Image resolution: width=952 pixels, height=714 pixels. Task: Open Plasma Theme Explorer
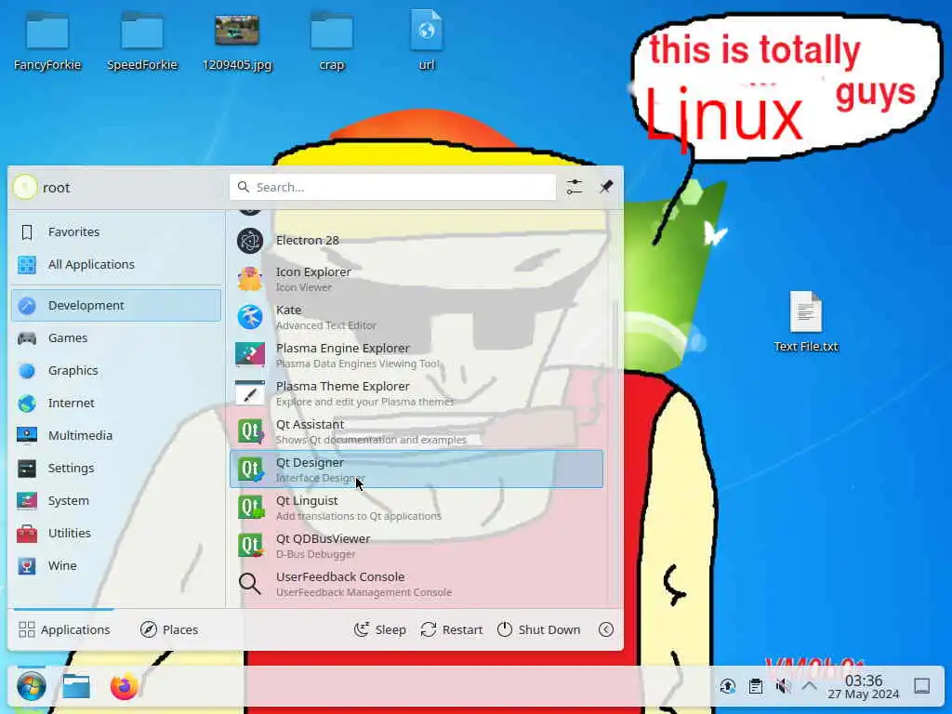click(416, 393)
